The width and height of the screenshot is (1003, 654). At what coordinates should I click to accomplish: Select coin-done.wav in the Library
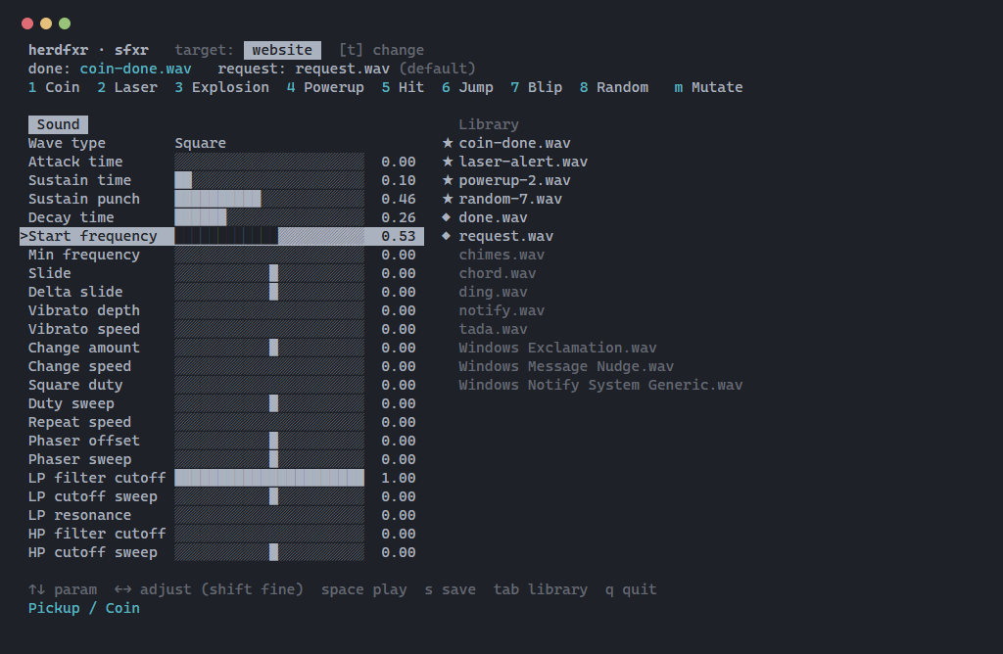[x=514, y=143]
